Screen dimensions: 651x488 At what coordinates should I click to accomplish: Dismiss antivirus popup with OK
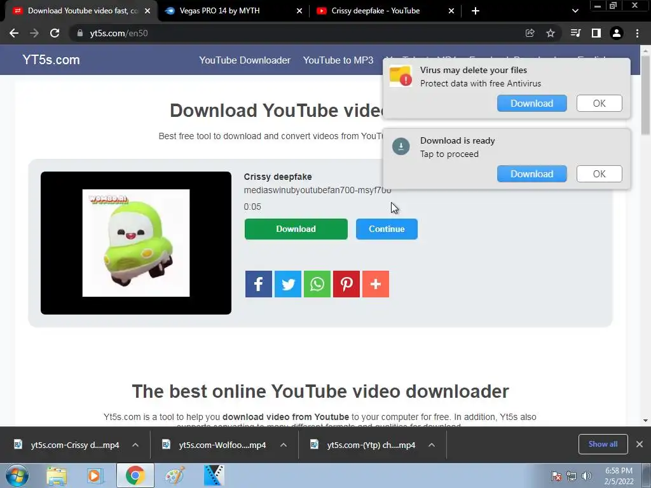click(599, 104)
